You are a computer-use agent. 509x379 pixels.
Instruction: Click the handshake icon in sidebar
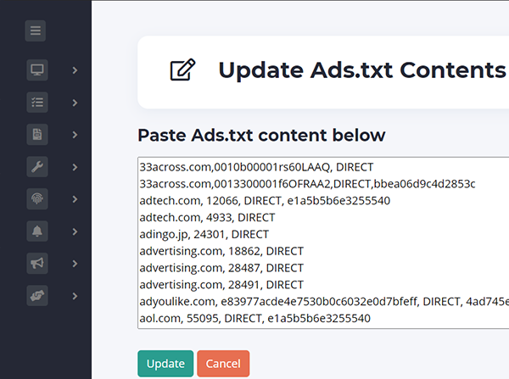coord(37,296)
